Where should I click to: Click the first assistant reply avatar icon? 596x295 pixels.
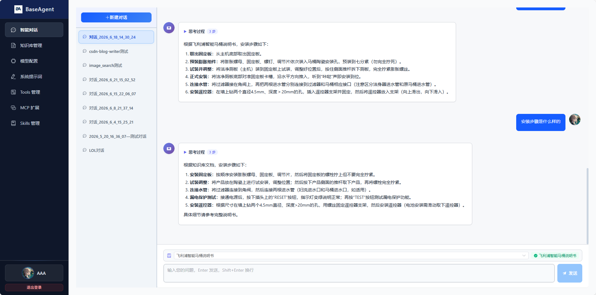[169, 28]
